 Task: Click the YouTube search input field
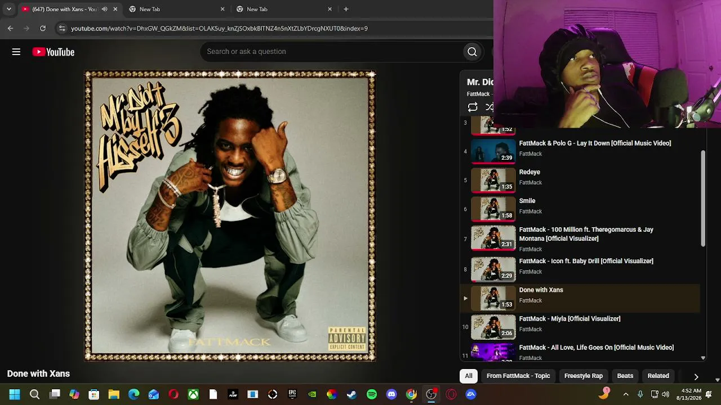331,52
